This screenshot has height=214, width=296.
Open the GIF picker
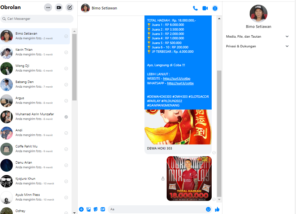click(102, 209)
